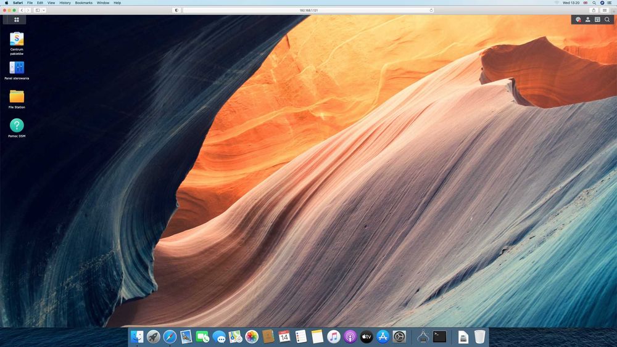Open Centrum pakietów desktop icon
The image size is (617, 347).
click(17, 44)
